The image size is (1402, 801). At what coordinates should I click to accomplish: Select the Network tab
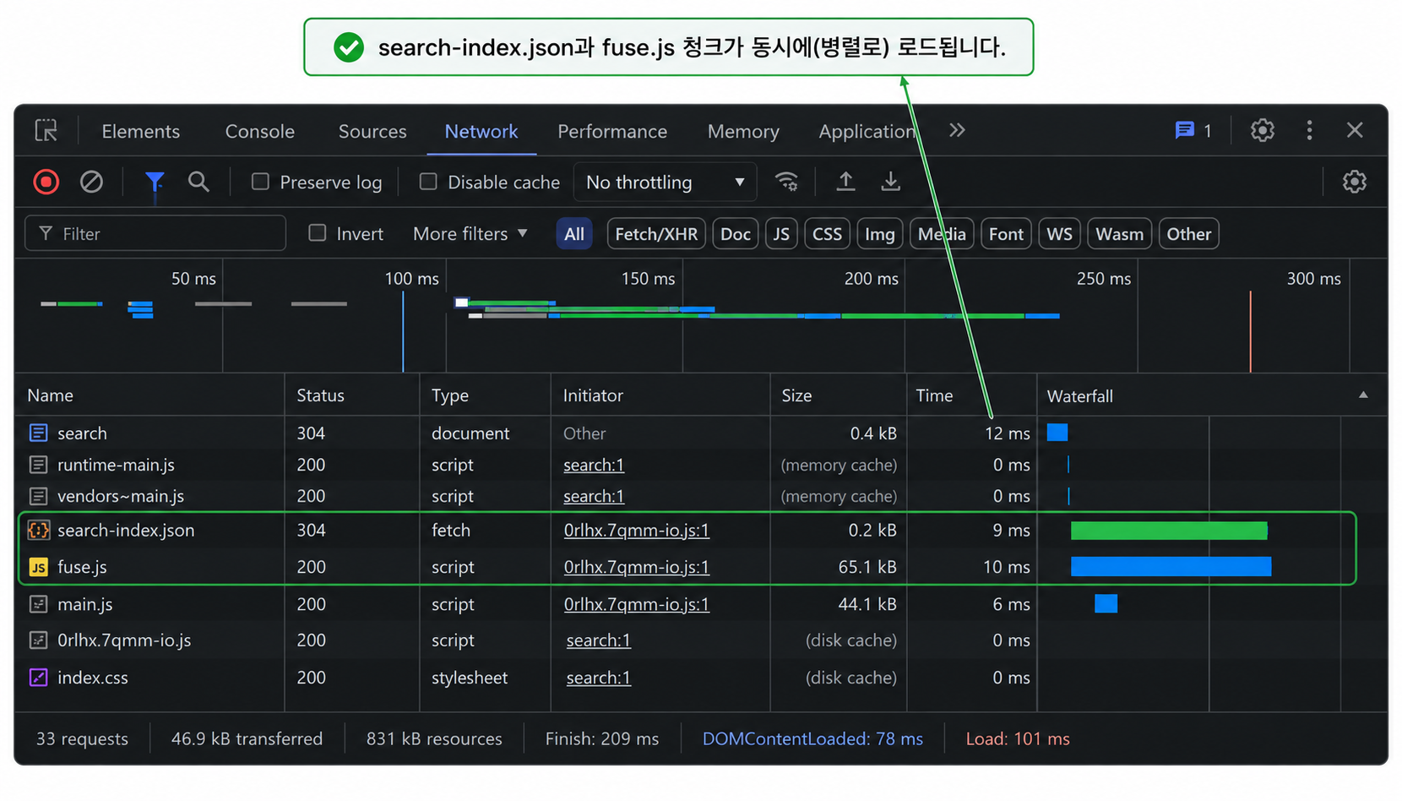[481, 131]
